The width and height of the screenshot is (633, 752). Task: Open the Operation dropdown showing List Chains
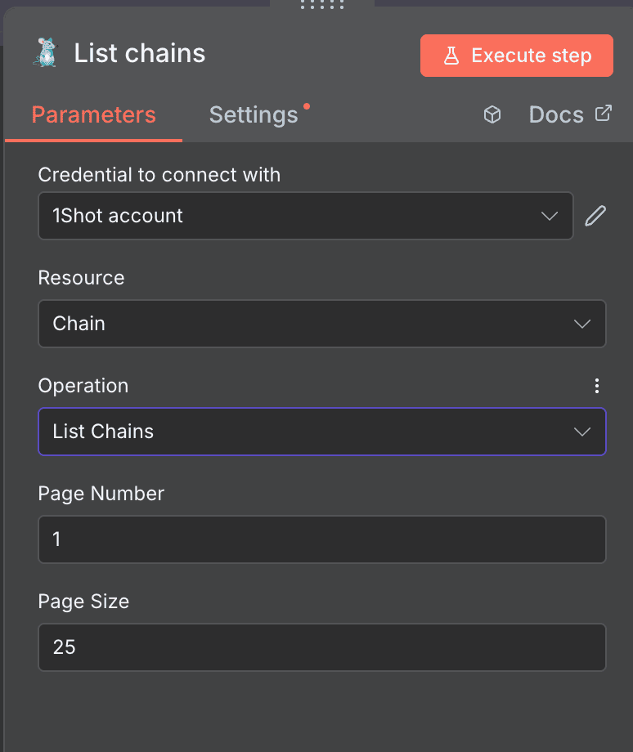coord(321,432)
